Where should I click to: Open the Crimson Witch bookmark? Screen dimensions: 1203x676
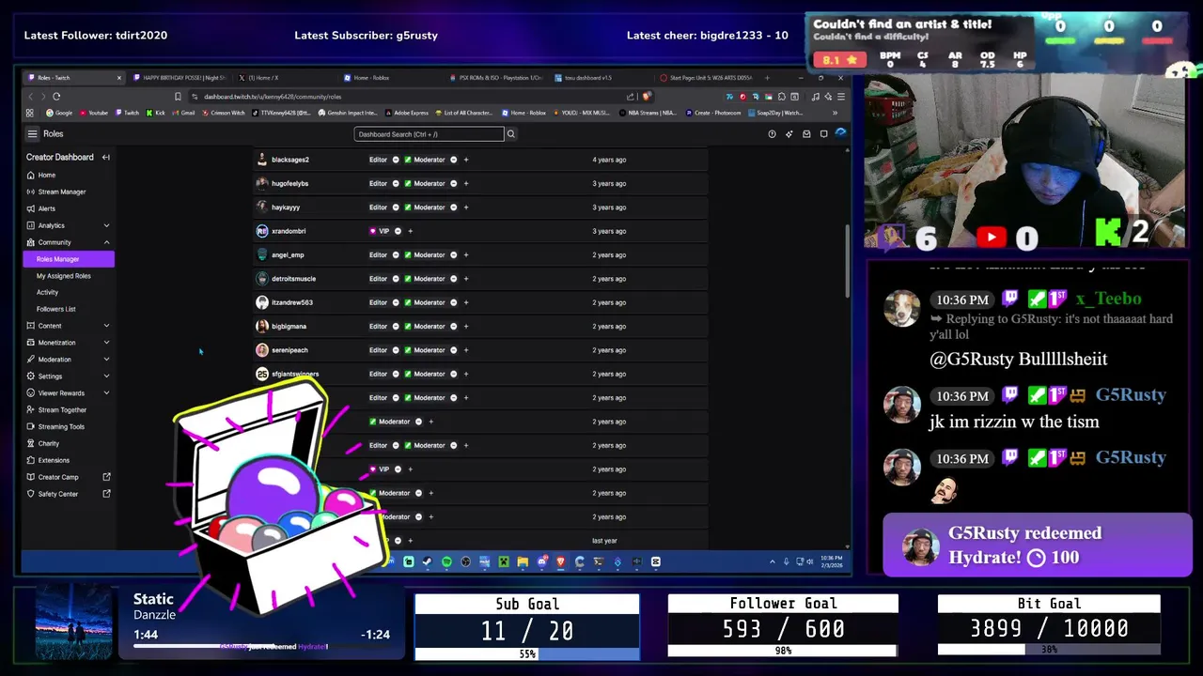point(224,113)
